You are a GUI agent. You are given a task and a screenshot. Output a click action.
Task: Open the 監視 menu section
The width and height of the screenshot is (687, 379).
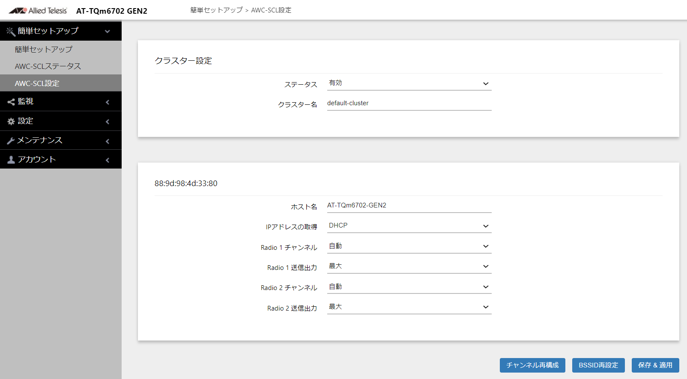pos(61,102)
